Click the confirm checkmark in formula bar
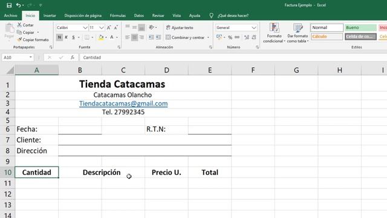 [61, 58]
